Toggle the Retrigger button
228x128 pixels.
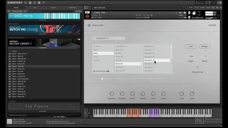point(204,47)
